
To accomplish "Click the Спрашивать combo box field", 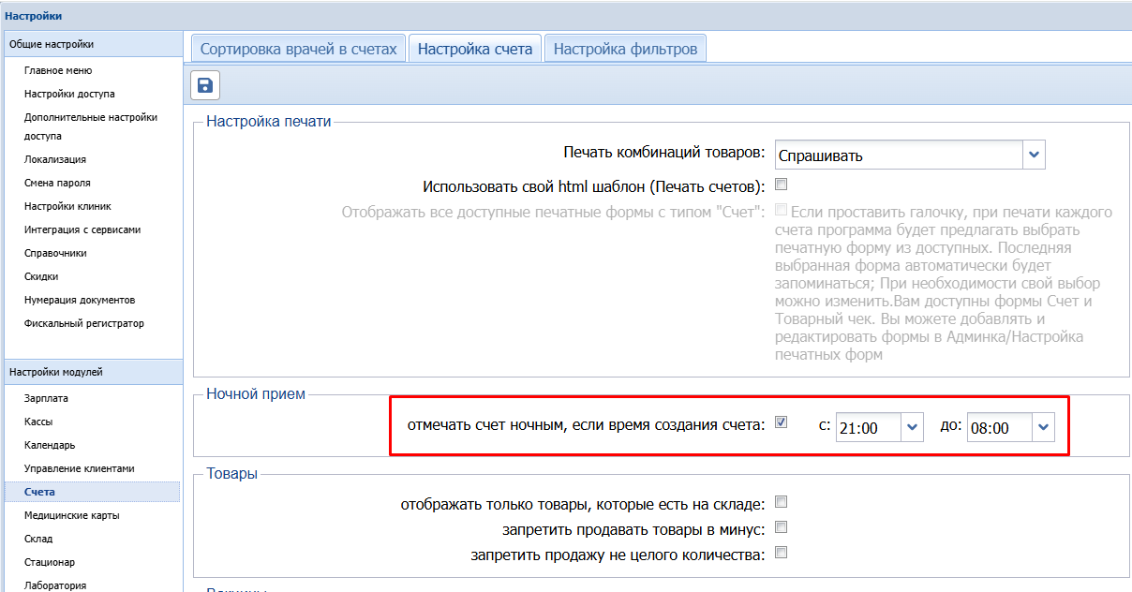I will [x=899, y=155].
